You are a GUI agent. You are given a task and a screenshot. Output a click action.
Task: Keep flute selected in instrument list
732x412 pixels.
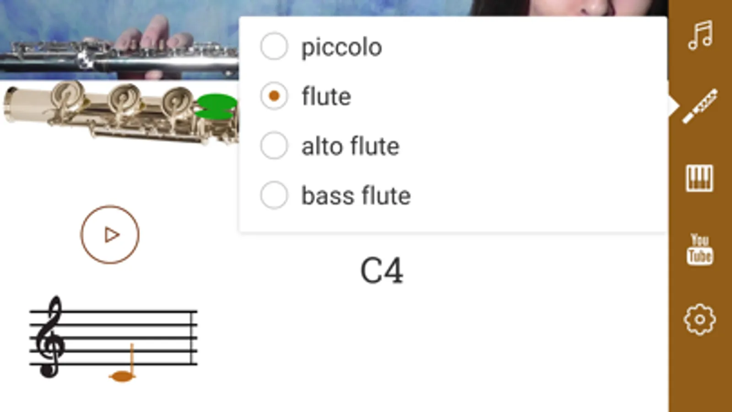[x=274, y=96]
